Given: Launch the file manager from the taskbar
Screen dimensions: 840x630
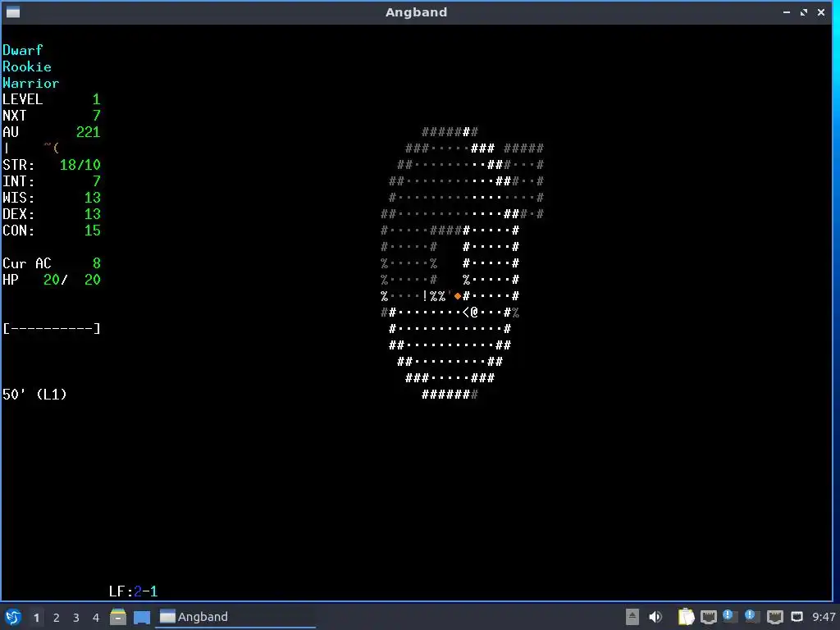Looking at the screenshot, I should [118, 617].
